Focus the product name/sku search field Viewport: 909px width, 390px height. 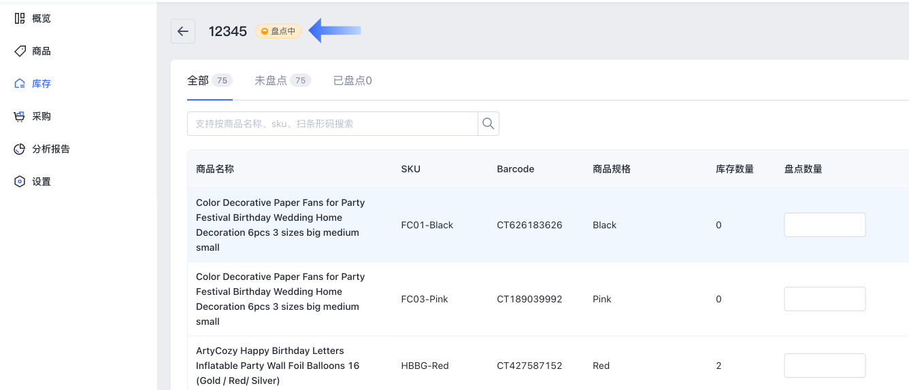click(333, 124)
